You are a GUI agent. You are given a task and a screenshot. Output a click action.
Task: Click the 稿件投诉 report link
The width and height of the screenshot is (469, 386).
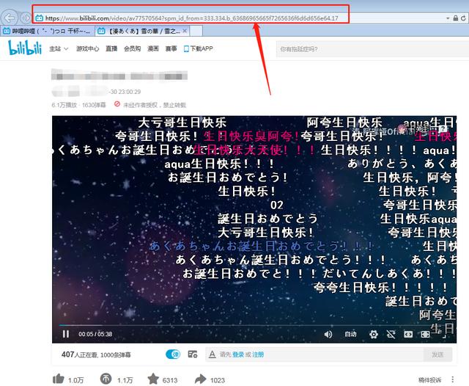click(x=430, y=379)
